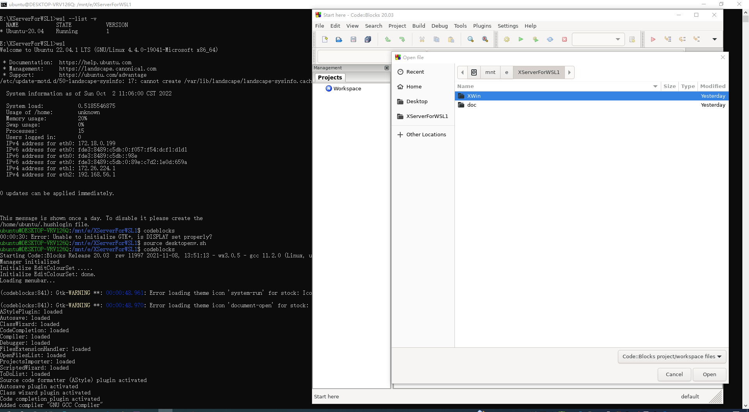749x412 pixels.
Task: Select Home in the places sidebar
Action: (423, 87)
